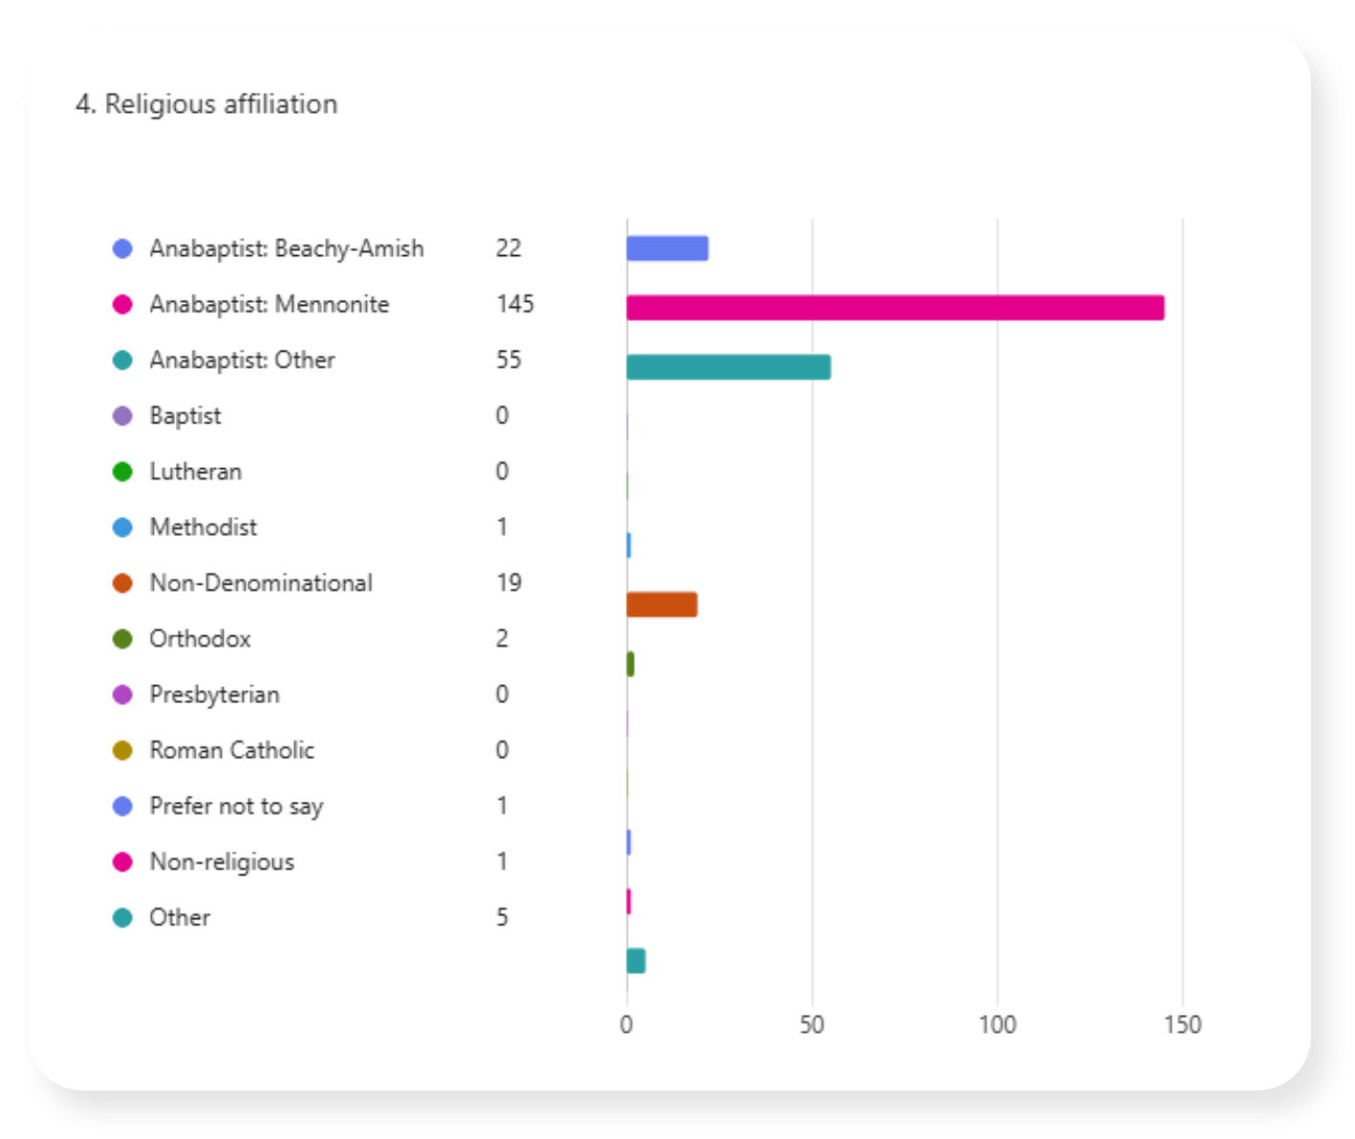Screen dimensions: 1355x1139
Task: Select the teal Anabaptist: Other legend dot
Action: [122, 360]
